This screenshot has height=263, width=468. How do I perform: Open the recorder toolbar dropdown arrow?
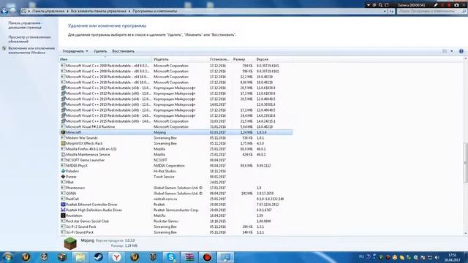[369, 5]
